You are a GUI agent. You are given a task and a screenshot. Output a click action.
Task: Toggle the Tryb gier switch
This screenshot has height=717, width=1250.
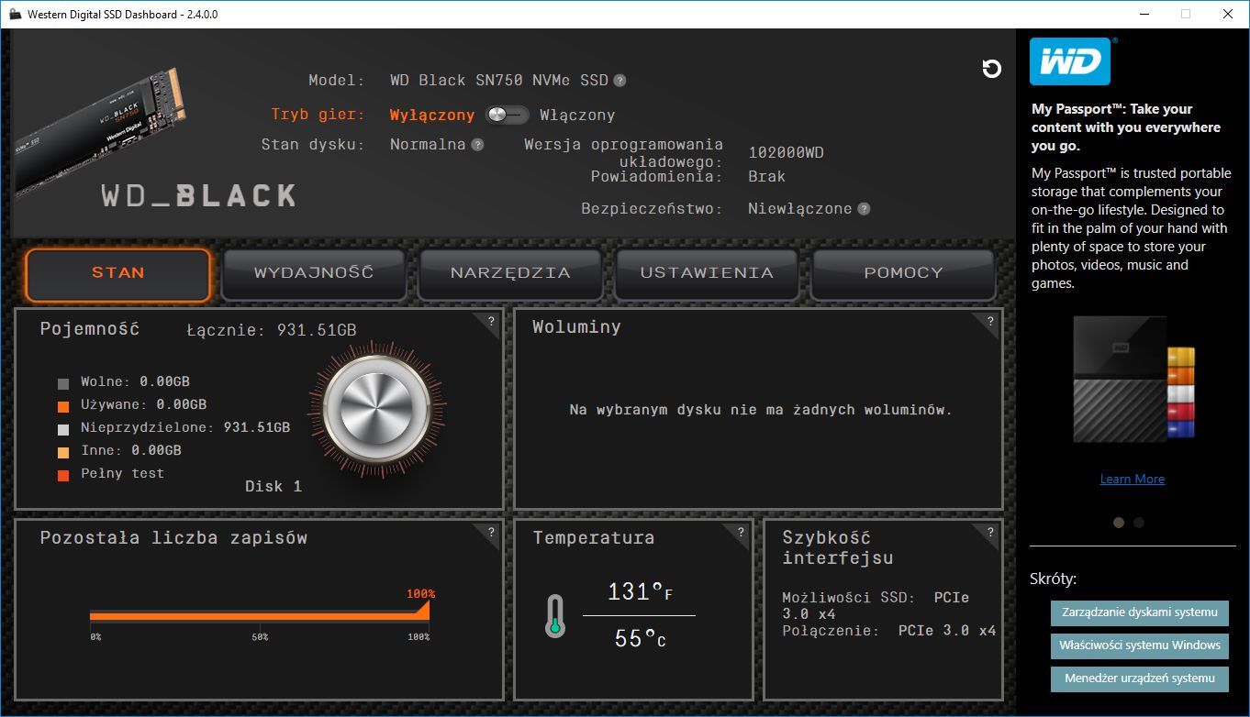coord(508,115)
